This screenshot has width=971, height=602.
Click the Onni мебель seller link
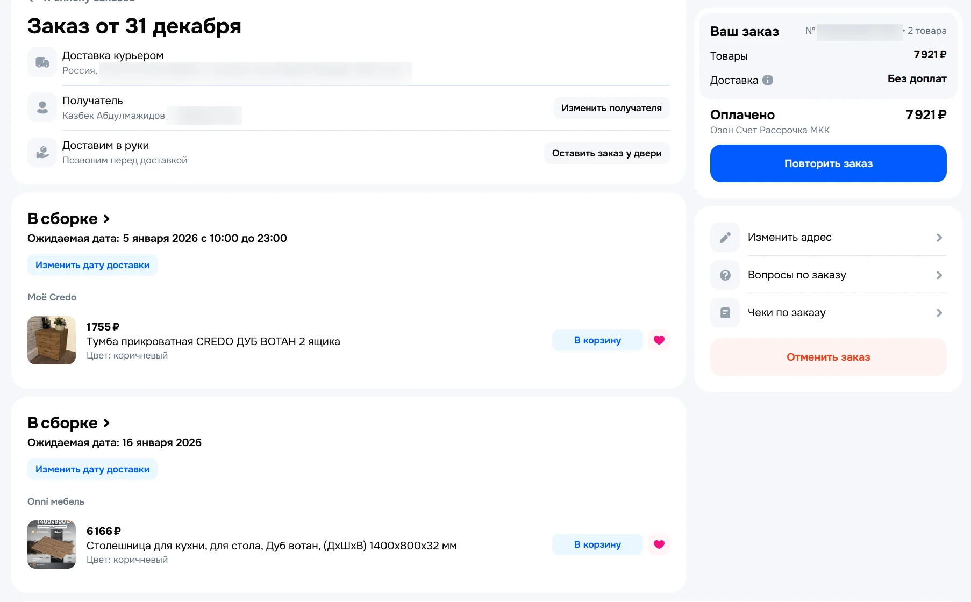pyautogui.click(x=56, y=501)
